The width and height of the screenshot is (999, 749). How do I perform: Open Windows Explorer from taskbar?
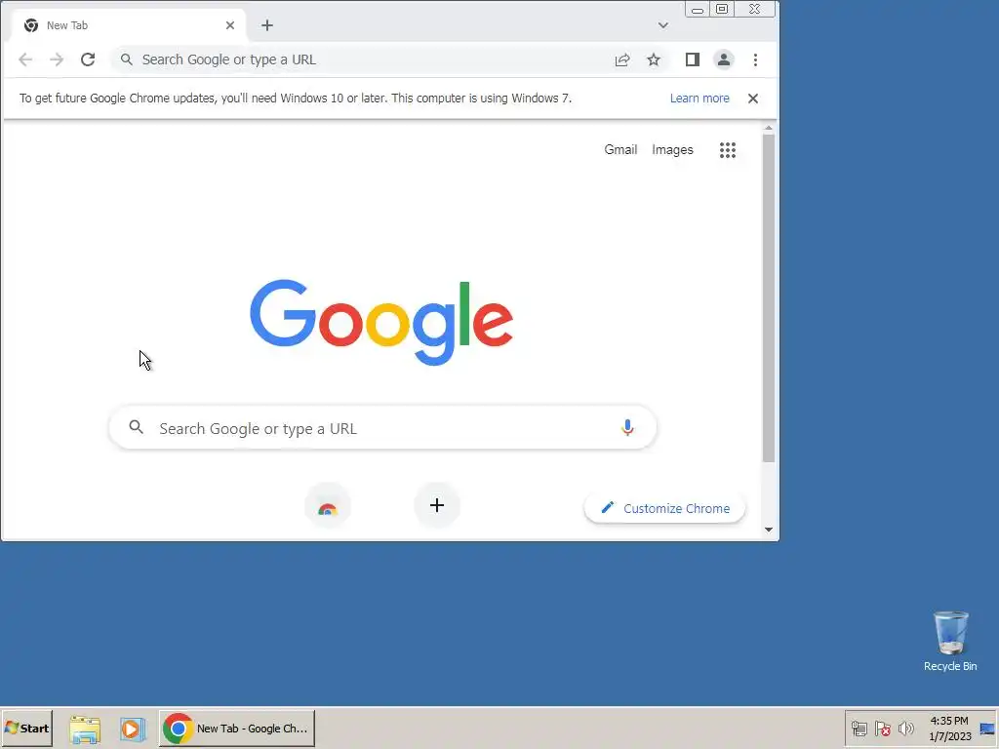85,729
